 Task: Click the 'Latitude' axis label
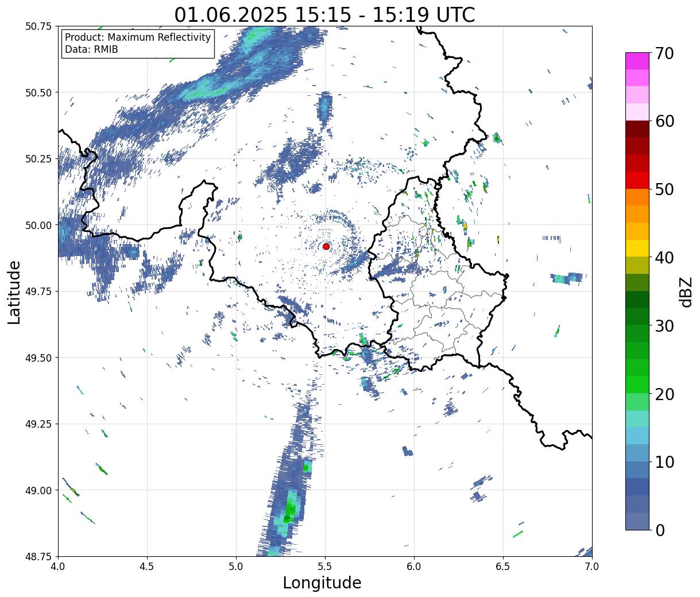click(x=14, y=292)
